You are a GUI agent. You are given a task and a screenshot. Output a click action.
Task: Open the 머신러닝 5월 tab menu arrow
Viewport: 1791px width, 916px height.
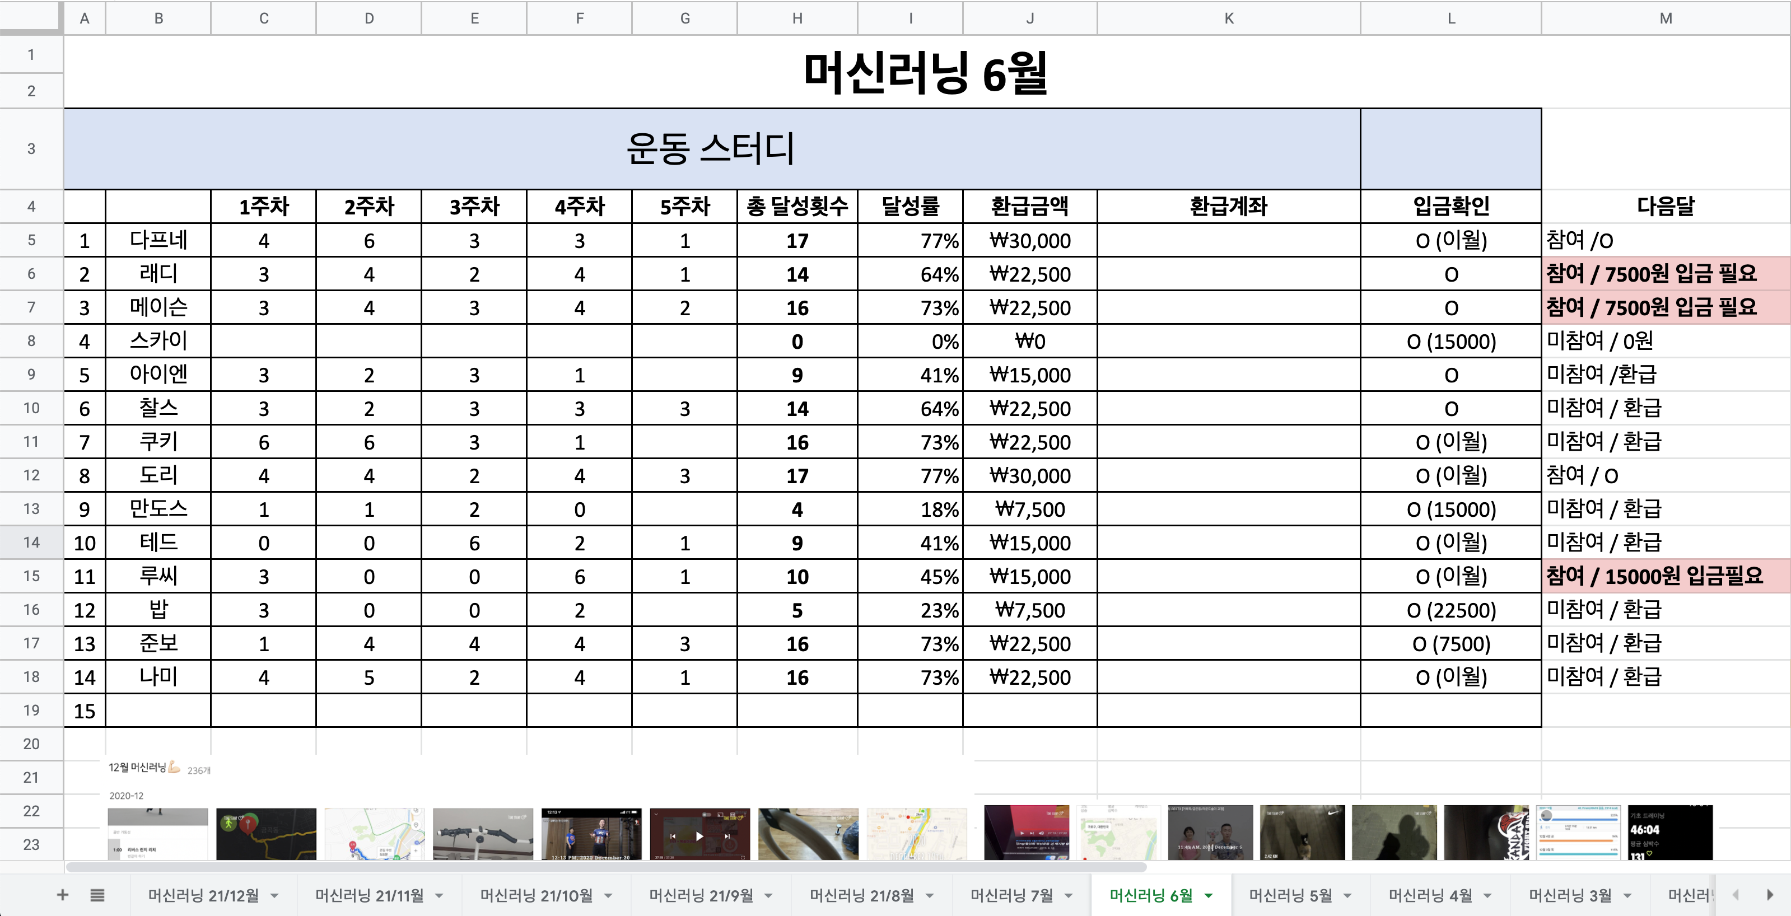point(1347,896)
